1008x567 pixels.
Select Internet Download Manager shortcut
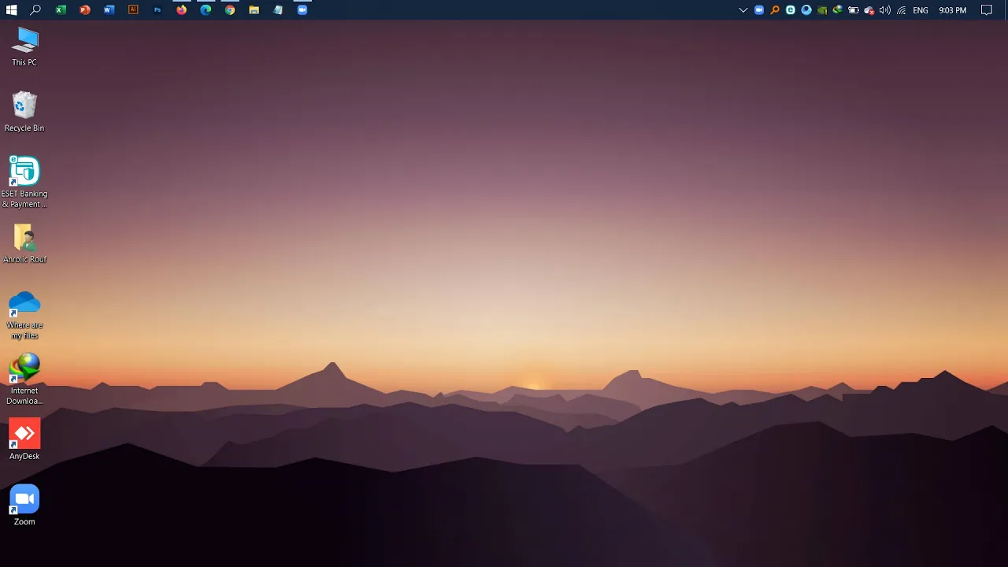[x=24, y=380]
